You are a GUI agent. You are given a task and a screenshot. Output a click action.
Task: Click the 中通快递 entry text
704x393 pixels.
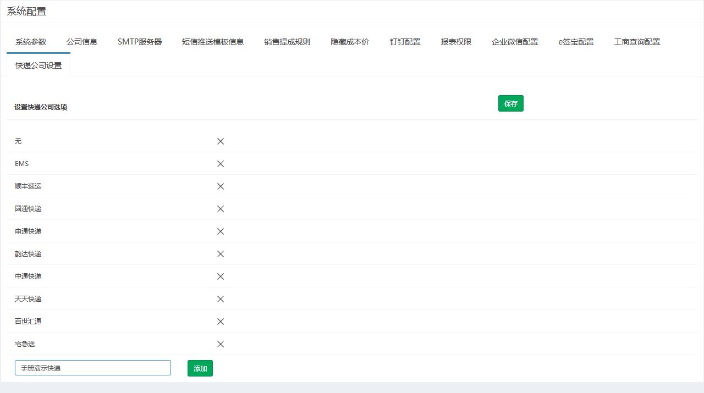coord(28,276)
